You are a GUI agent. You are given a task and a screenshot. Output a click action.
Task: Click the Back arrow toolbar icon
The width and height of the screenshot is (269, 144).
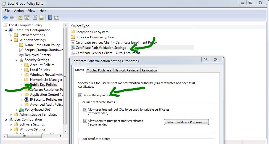tap(6, 17)
